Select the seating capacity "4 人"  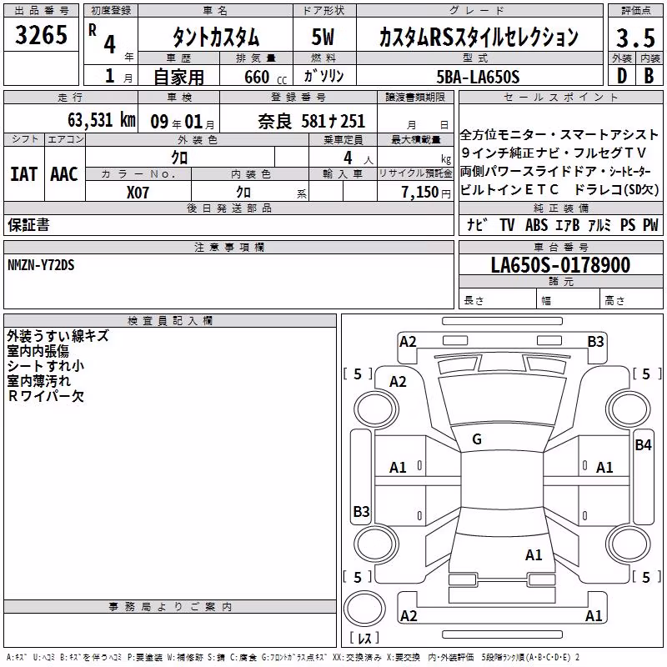(359, 158)
